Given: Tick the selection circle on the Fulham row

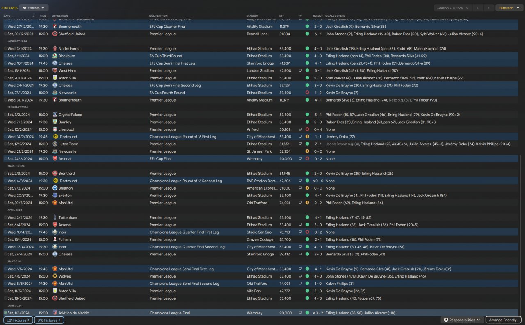Looking at the screenshot, I should (5, 240).
